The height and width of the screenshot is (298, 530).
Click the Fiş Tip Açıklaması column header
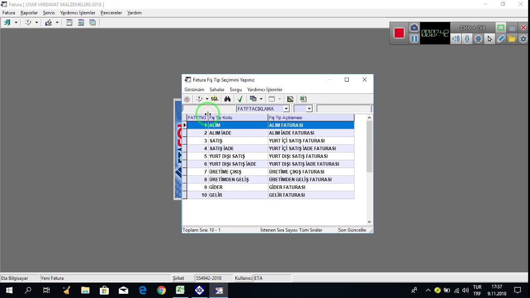click(311, 118)
